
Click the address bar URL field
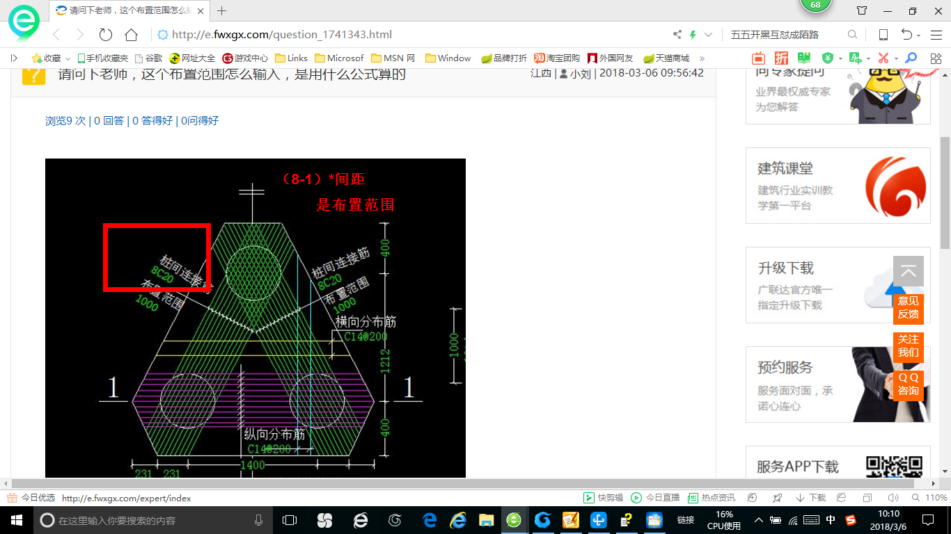(x=411, y=35)
